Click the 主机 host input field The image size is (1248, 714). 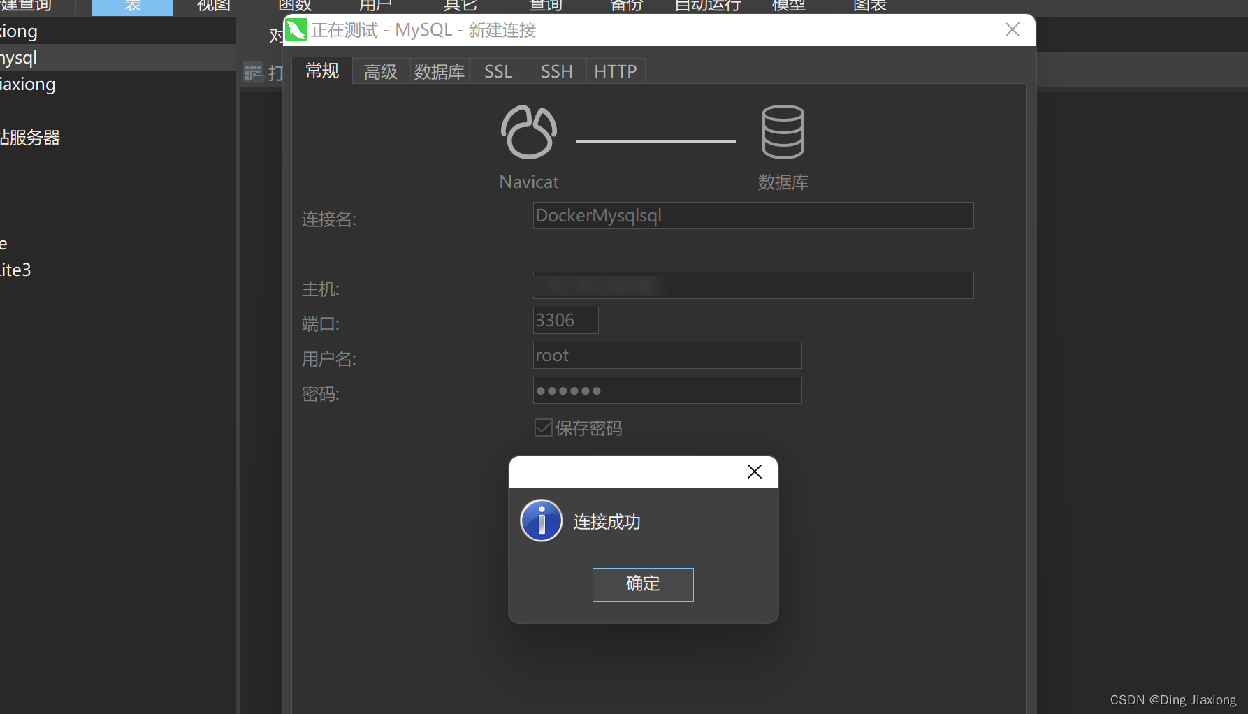[753, 285]
